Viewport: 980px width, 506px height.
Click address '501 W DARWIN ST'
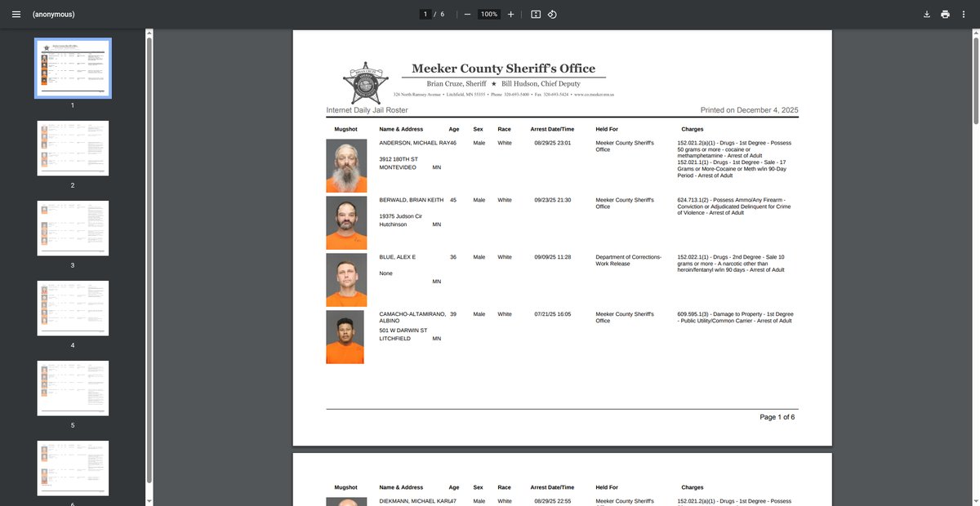point(403,331)
